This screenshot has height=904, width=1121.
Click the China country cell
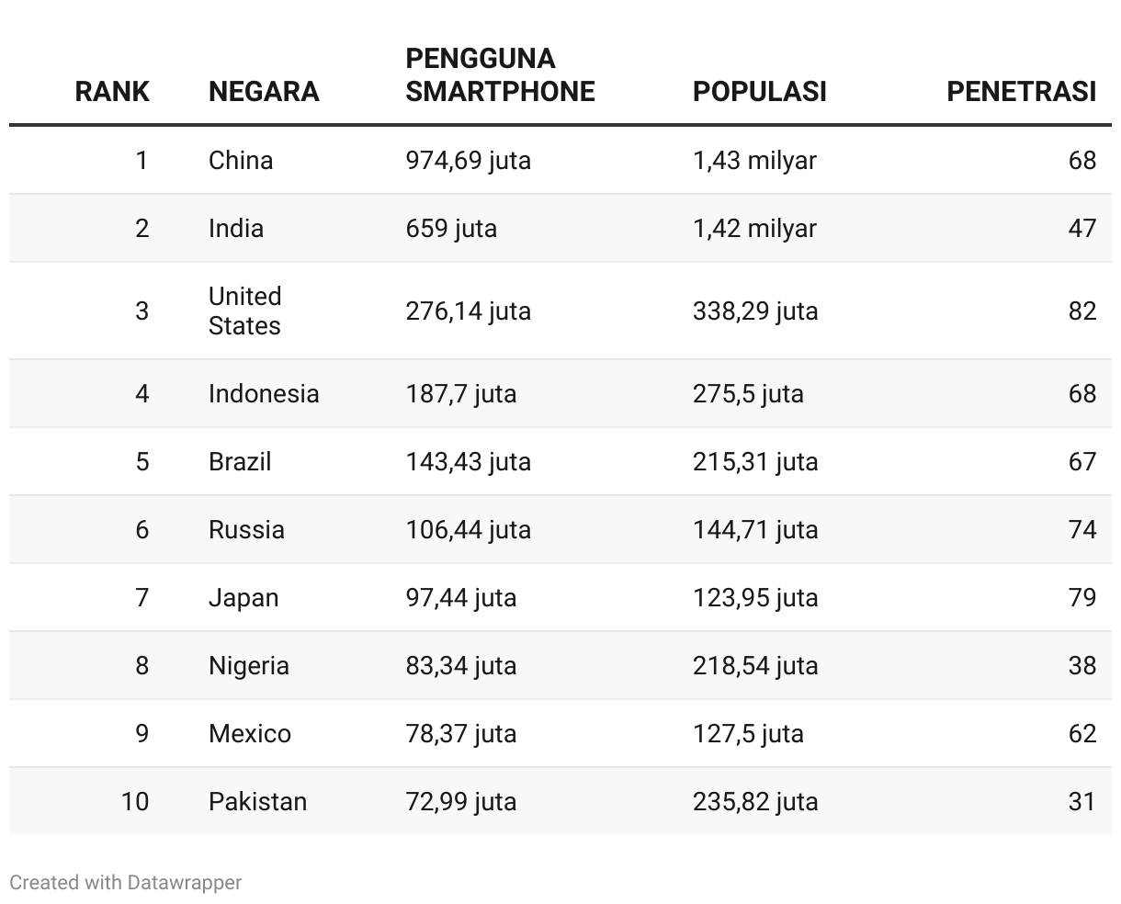tap(241, 160)
